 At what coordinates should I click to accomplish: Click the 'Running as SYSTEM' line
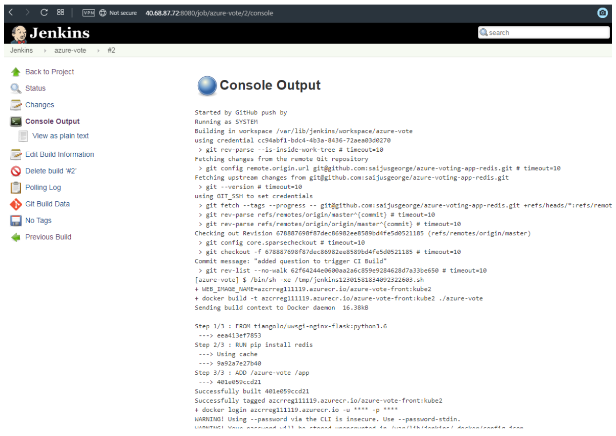[226, 122]
